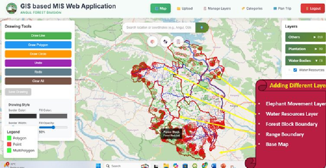Open File Explorer from the taskbar

pos(166,166)
